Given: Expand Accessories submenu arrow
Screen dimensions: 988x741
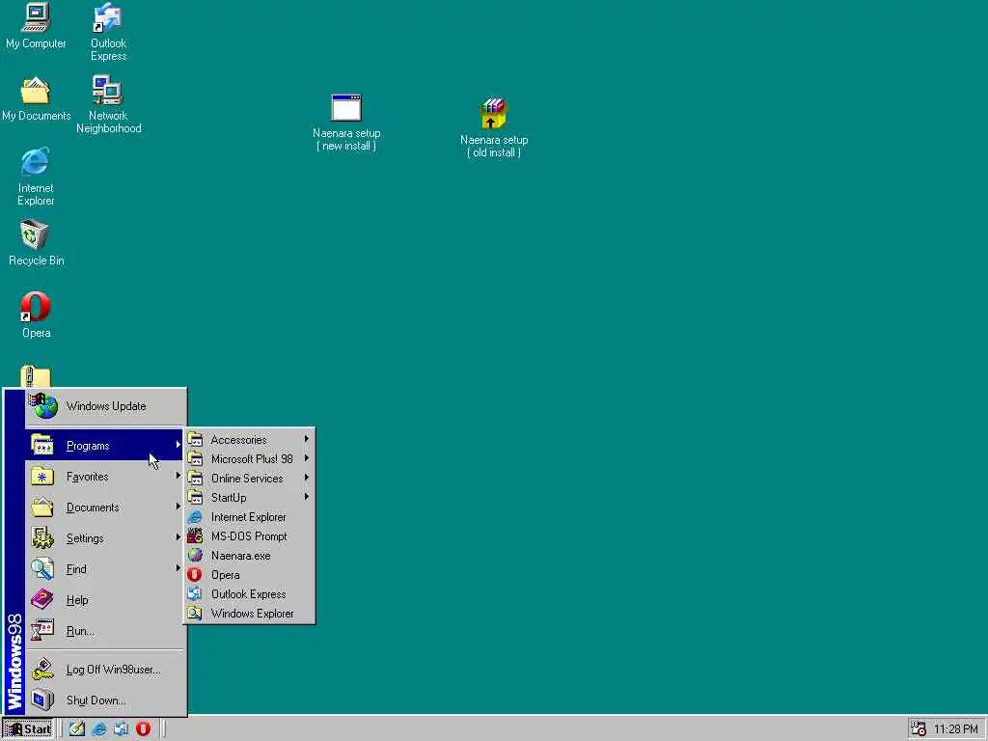Looking at the screenshot, I should (306, 439).
